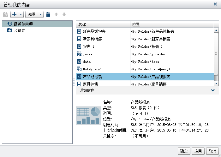
Task: Click the 取消 cancel button
Action: pyautogui.click(x=212, y=151)
